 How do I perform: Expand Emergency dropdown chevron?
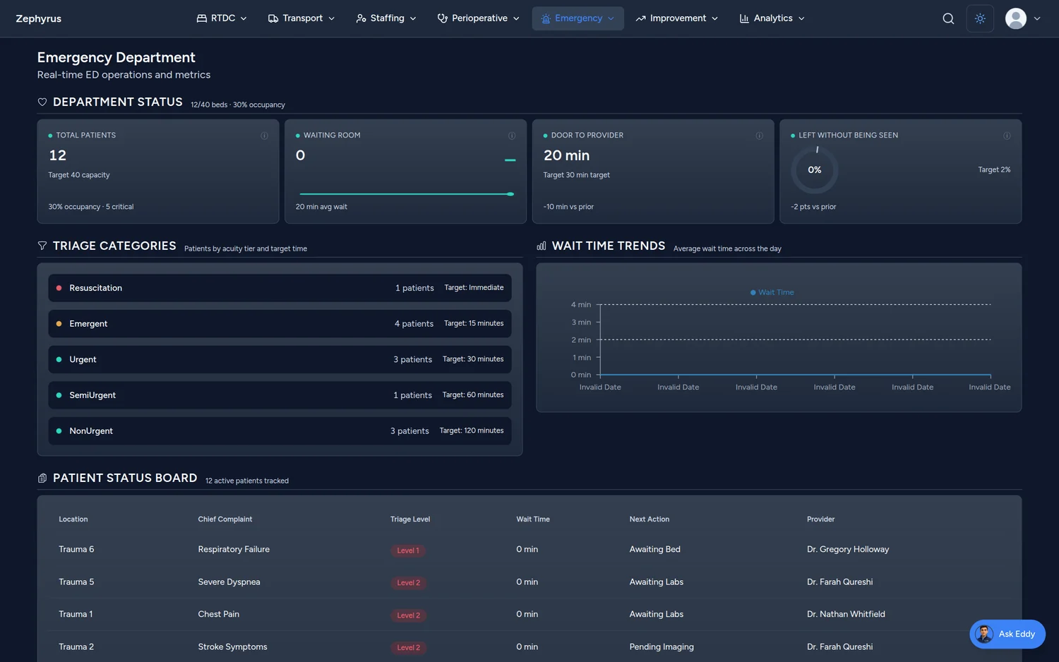pos(611,18)
